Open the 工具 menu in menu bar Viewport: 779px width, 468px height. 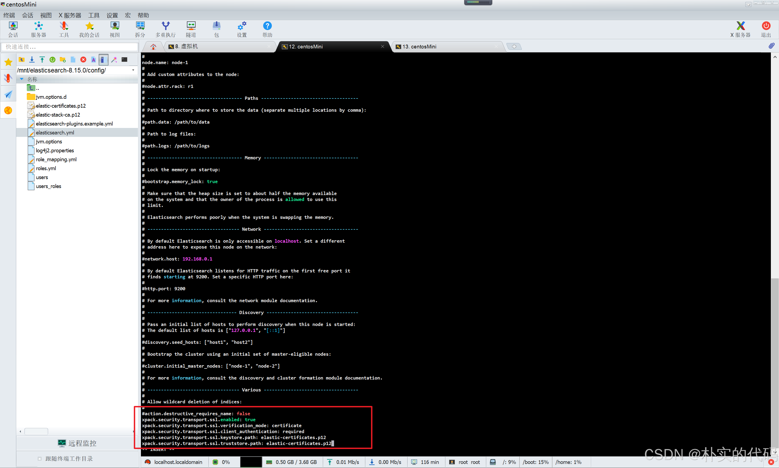click(94, 15)
